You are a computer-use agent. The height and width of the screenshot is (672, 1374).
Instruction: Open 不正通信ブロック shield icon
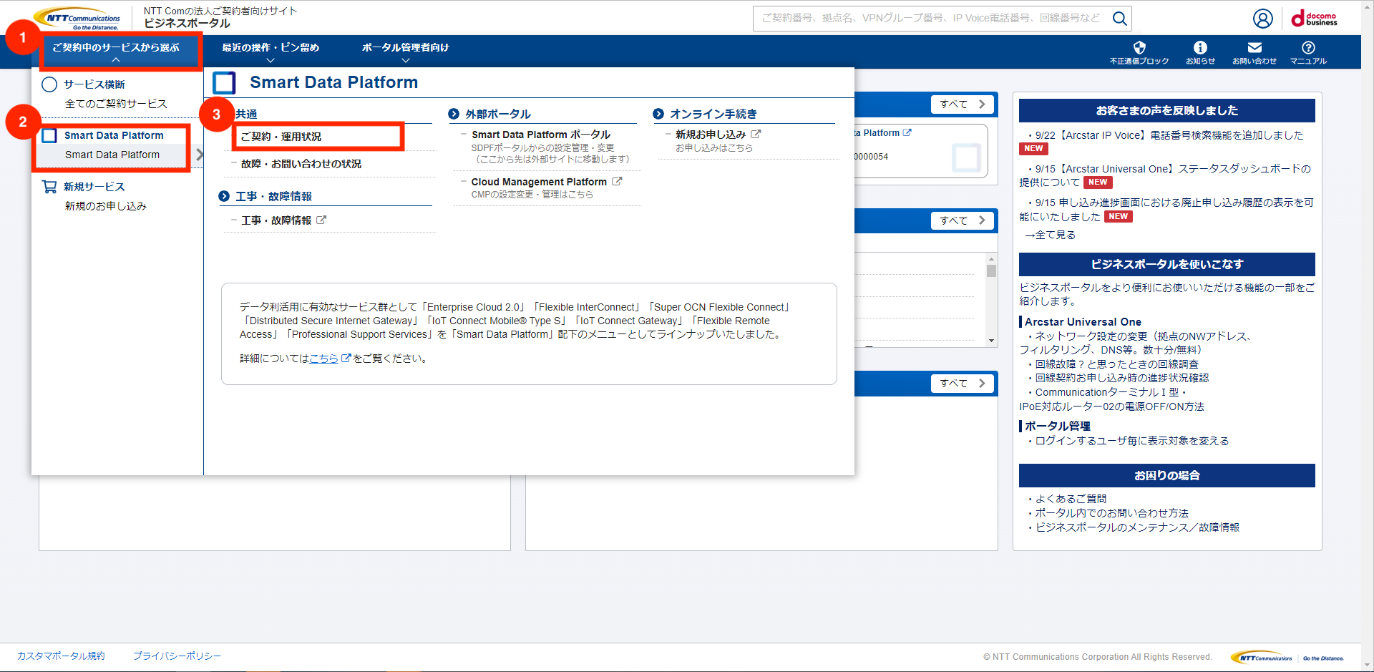(x=1139, y=47)
